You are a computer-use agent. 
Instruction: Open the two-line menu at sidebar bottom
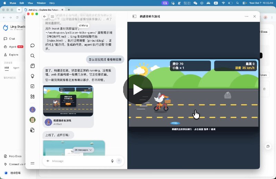tap(32, 163)
